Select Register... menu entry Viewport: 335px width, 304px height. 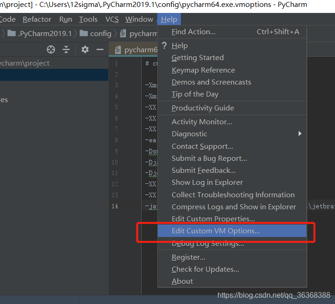(x=232, y=257)
